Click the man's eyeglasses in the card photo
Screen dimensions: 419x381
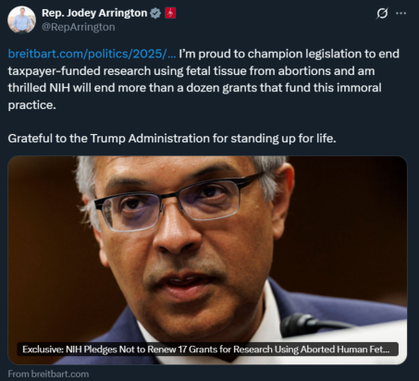pyautogui.click(x=178, y=201)
